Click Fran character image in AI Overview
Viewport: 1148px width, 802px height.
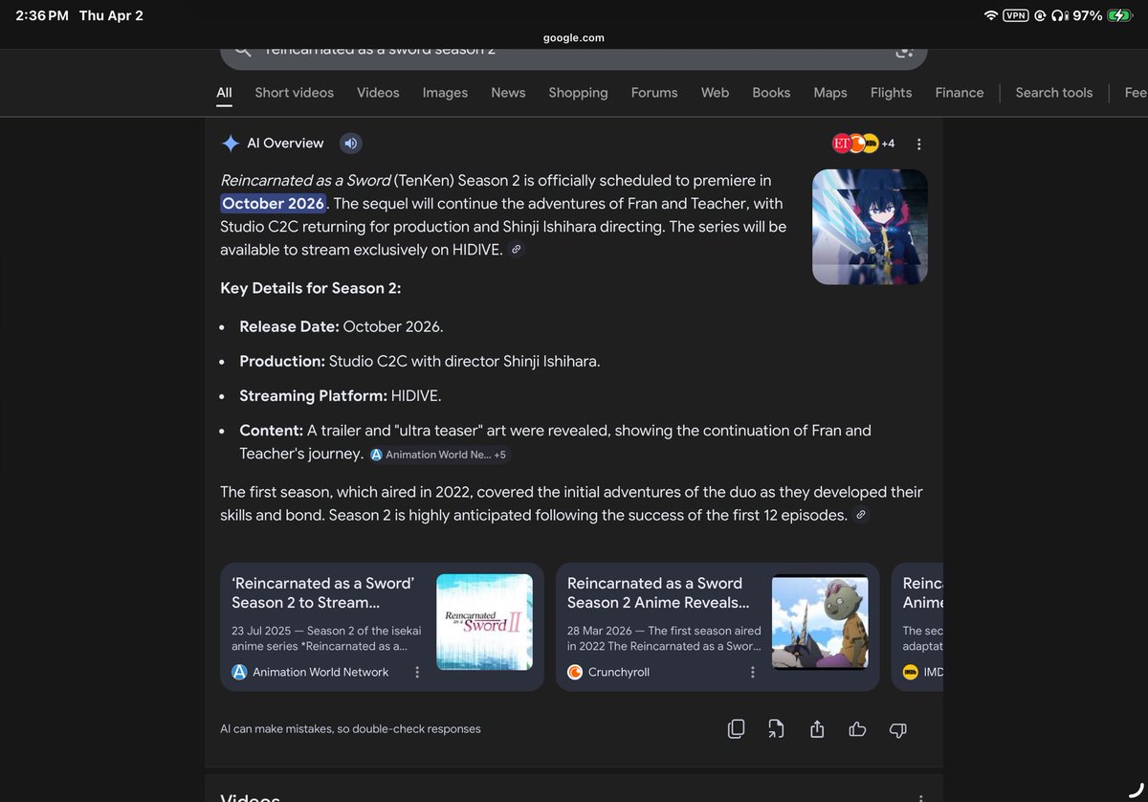coord(870,227)
